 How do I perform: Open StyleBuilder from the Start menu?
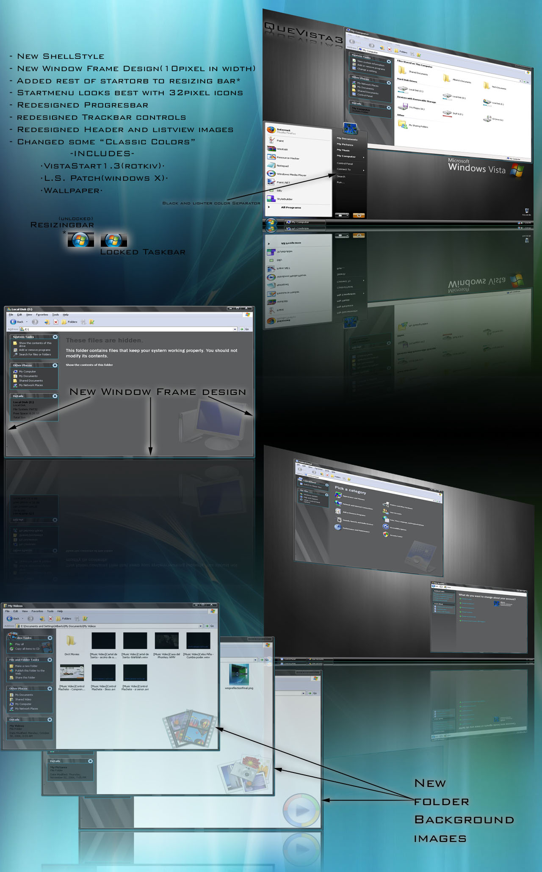280,199
